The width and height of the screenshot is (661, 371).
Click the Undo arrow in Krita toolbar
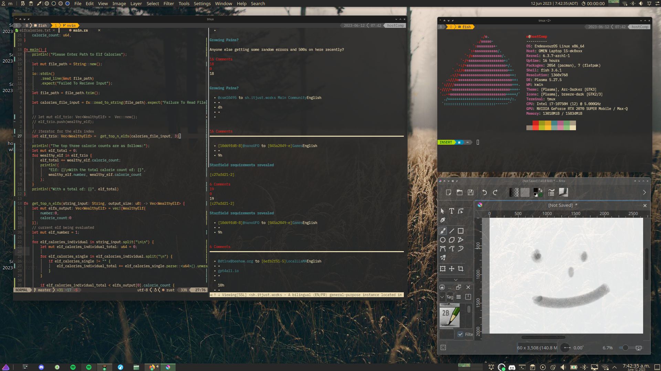pos(484,192)
